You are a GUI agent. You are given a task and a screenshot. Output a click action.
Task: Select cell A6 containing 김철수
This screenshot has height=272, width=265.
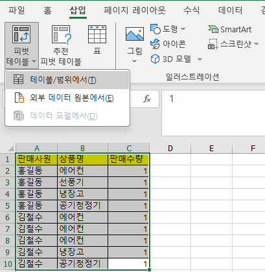point(37,217)
